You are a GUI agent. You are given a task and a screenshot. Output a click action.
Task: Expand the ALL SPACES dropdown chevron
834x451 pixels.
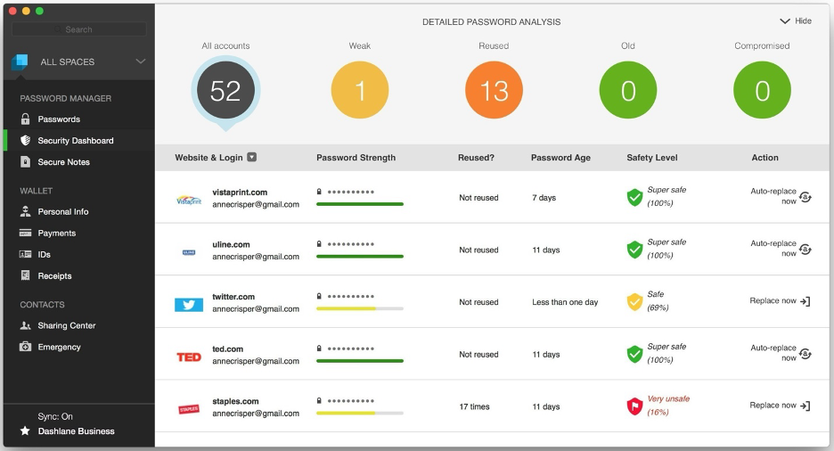(x=141, y=61)
